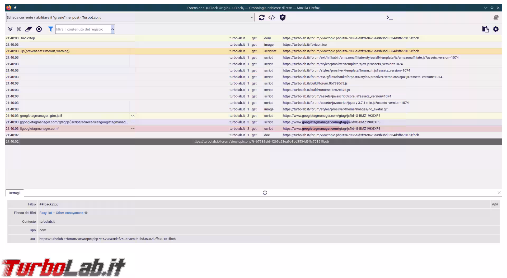Copy logger content clipboard icon
Screen dimensions: 507x278
pos(485,29)
